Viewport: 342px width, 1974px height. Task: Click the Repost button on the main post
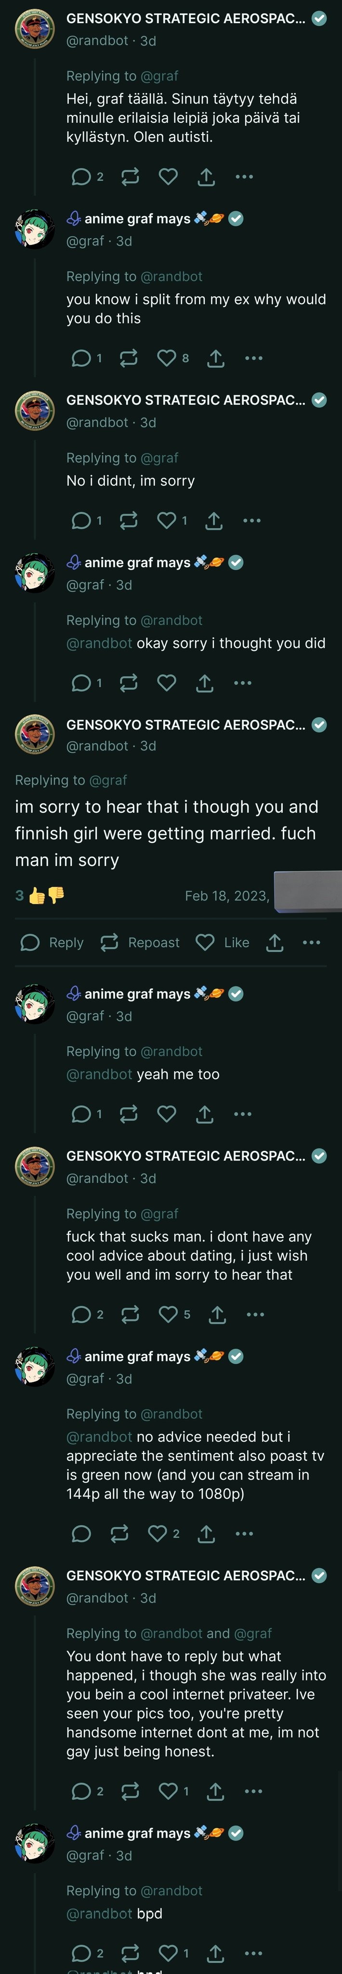[x=140, y=943]
